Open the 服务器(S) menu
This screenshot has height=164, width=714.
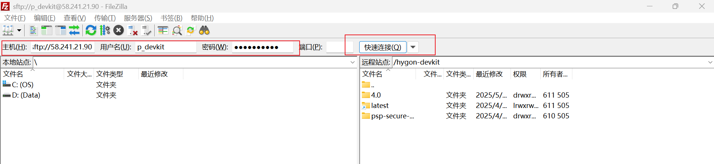[x=138, y=18]
